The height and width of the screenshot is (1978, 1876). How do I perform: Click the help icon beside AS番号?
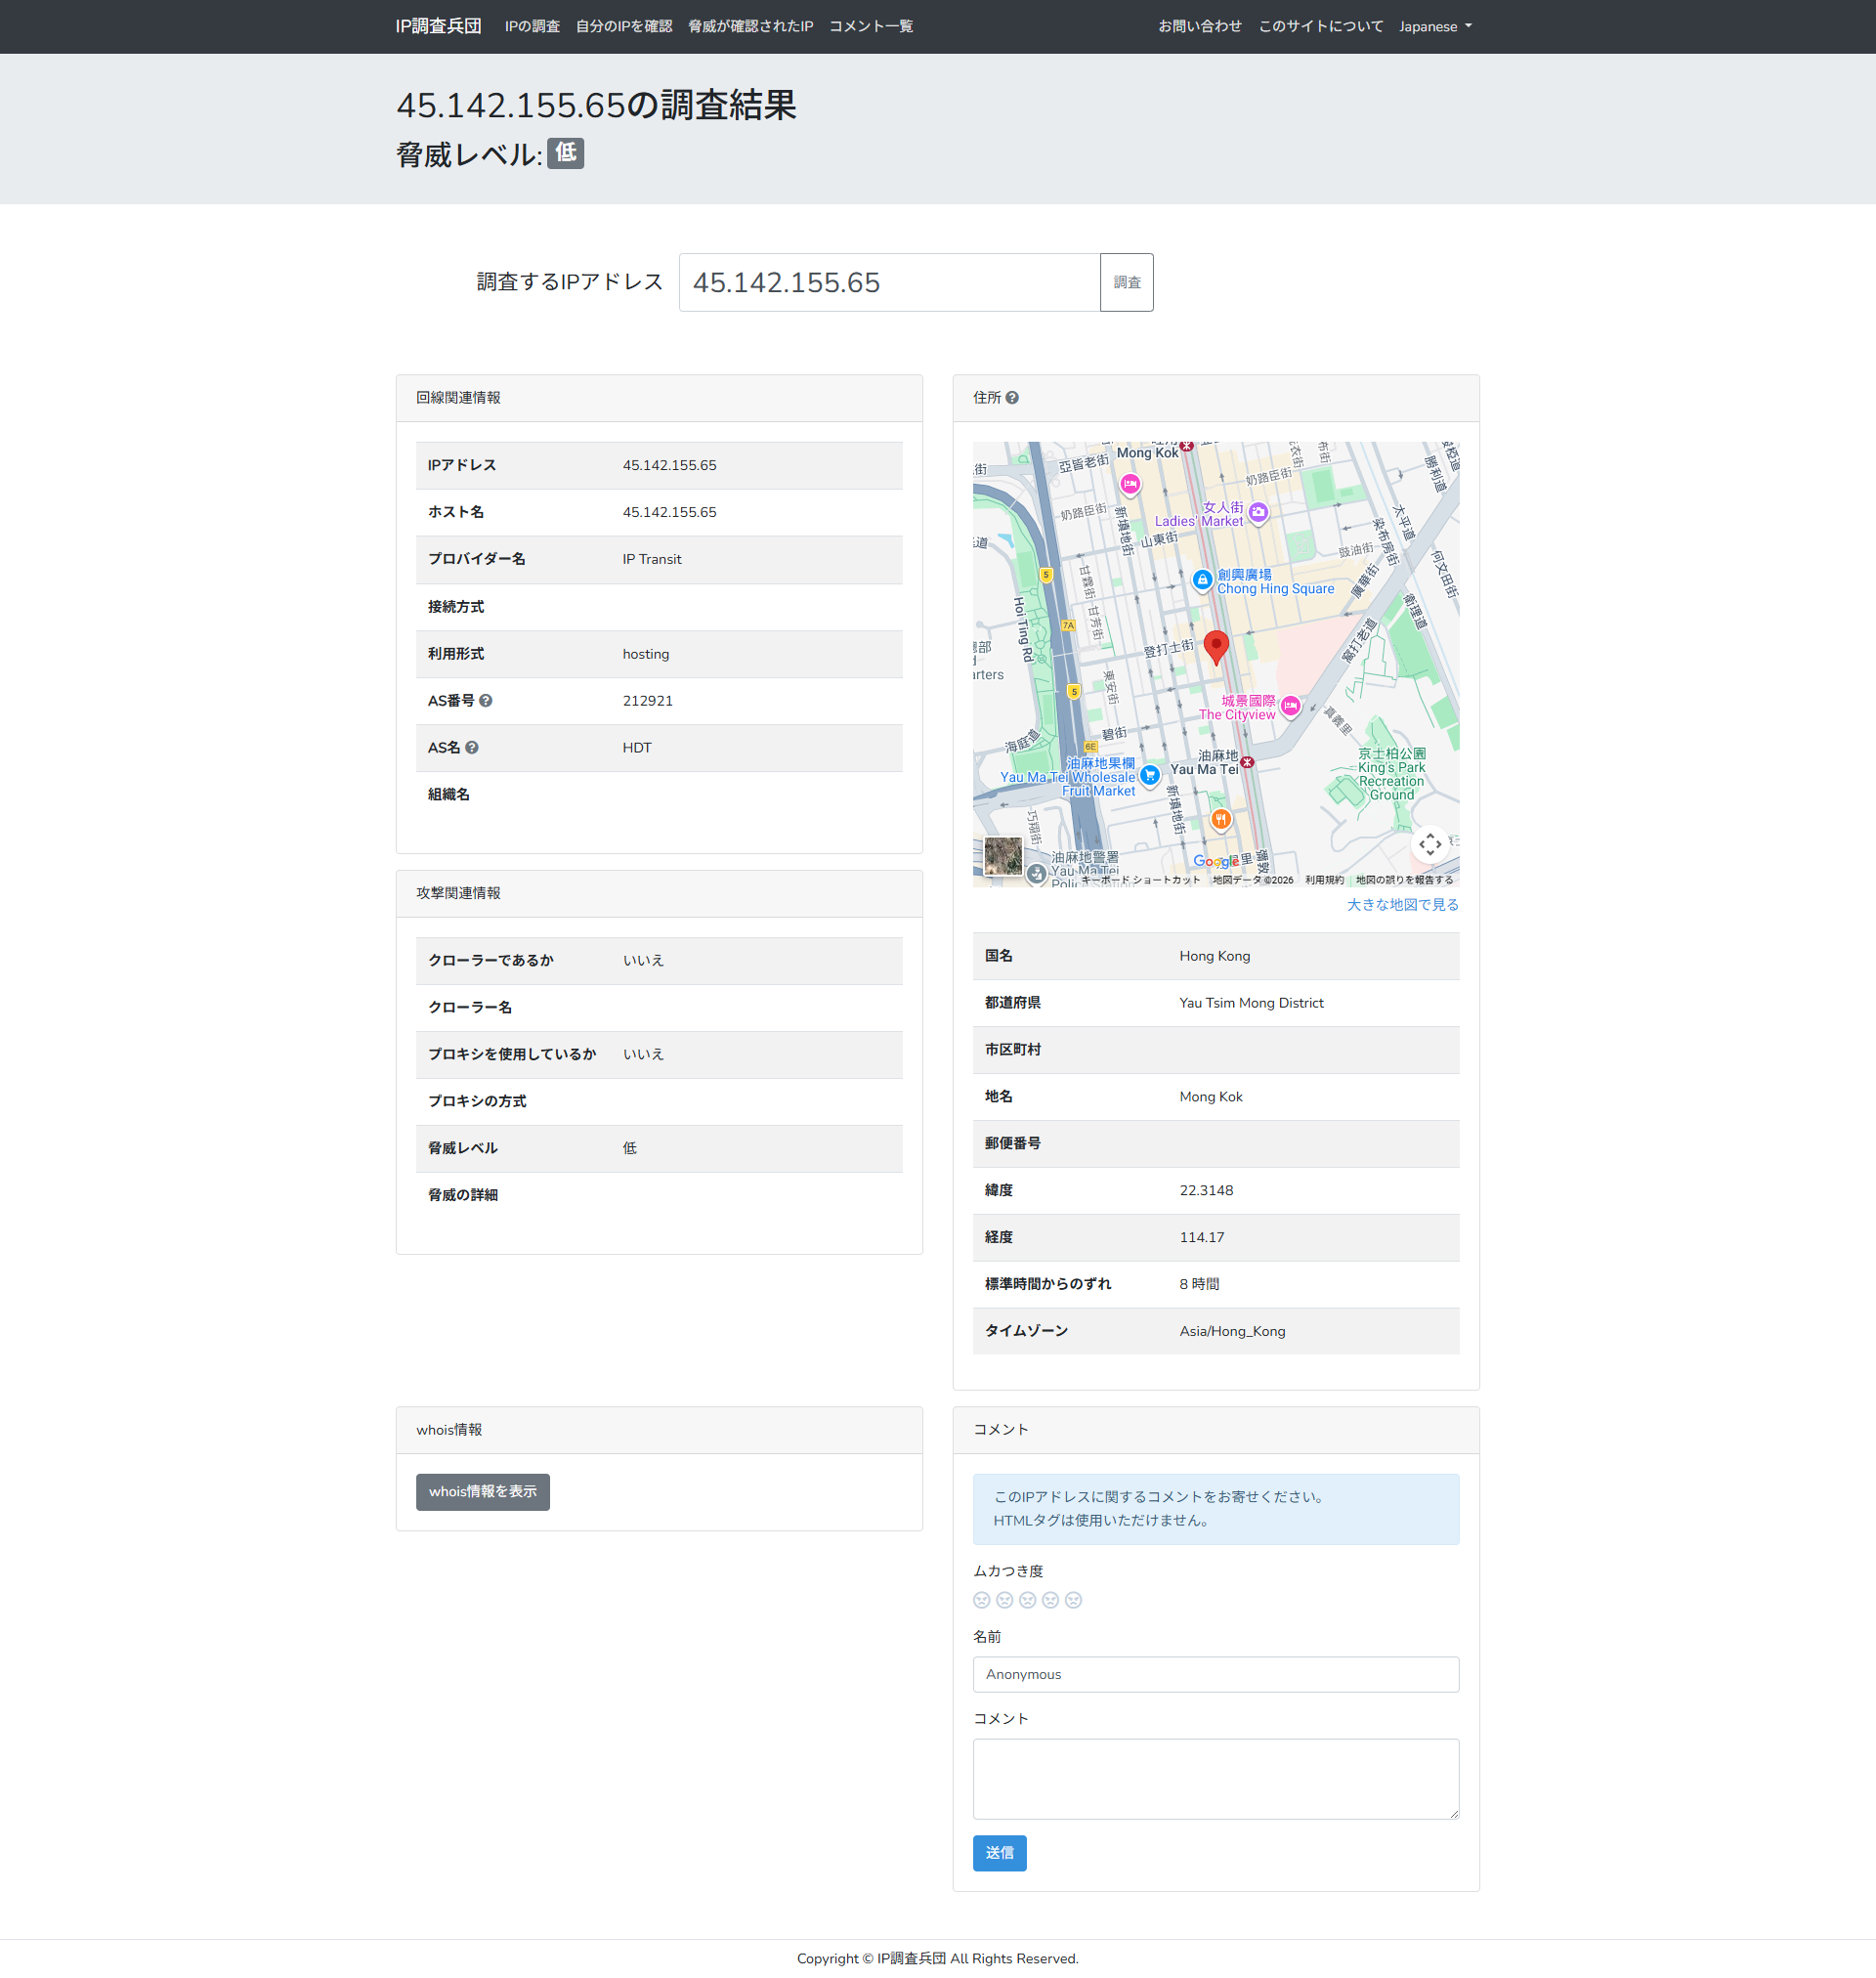pyautogui.click(x=486, y=701)
